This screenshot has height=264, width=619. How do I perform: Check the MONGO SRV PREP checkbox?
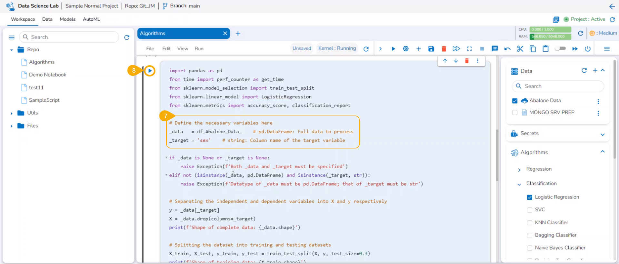[x=515, y=113]
